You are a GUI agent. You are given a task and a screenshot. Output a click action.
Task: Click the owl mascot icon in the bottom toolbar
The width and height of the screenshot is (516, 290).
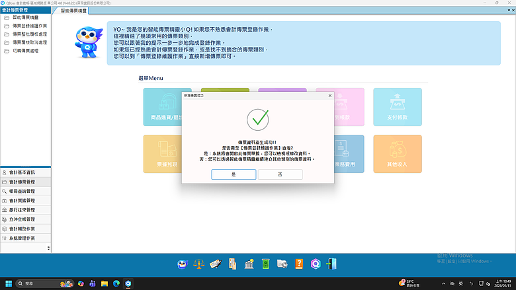click(x=183, y=264)
